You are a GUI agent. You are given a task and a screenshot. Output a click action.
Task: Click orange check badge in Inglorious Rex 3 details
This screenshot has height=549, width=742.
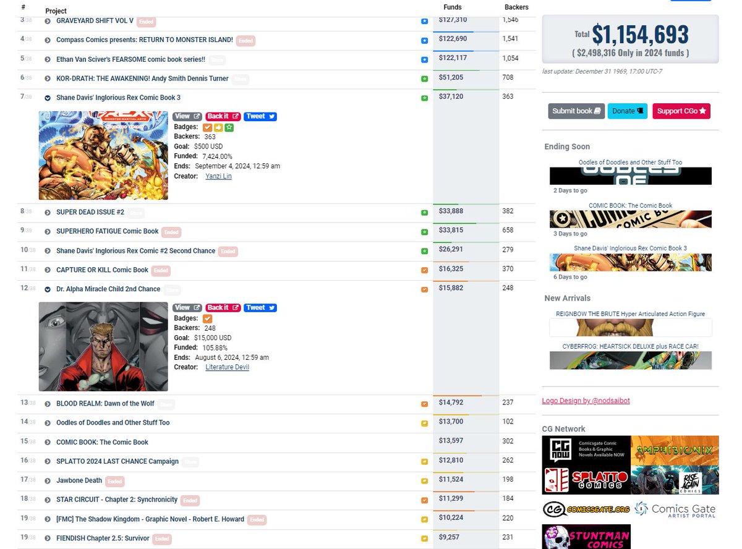(208, 127)
